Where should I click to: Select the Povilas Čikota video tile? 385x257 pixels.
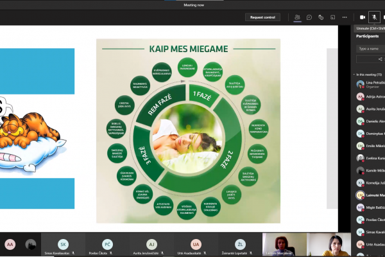107,244
